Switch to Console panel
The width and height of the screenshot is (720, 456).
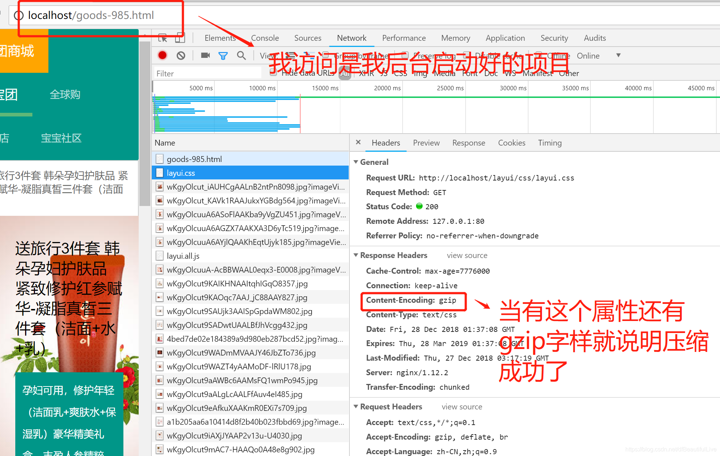(265, 38)
